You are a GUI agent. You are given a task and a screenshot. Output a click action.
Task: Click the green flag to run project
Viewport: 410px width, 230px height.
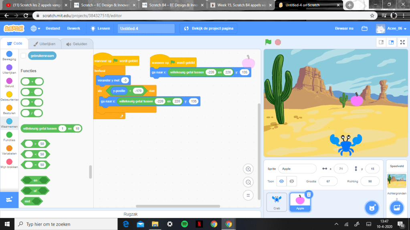pyautogui.click(x=268, y=42)
